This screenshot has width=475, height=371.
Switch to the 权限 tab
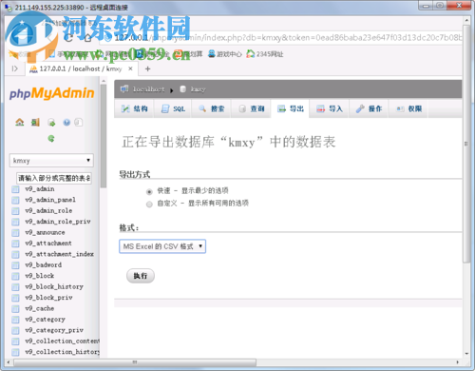(408, 108)
